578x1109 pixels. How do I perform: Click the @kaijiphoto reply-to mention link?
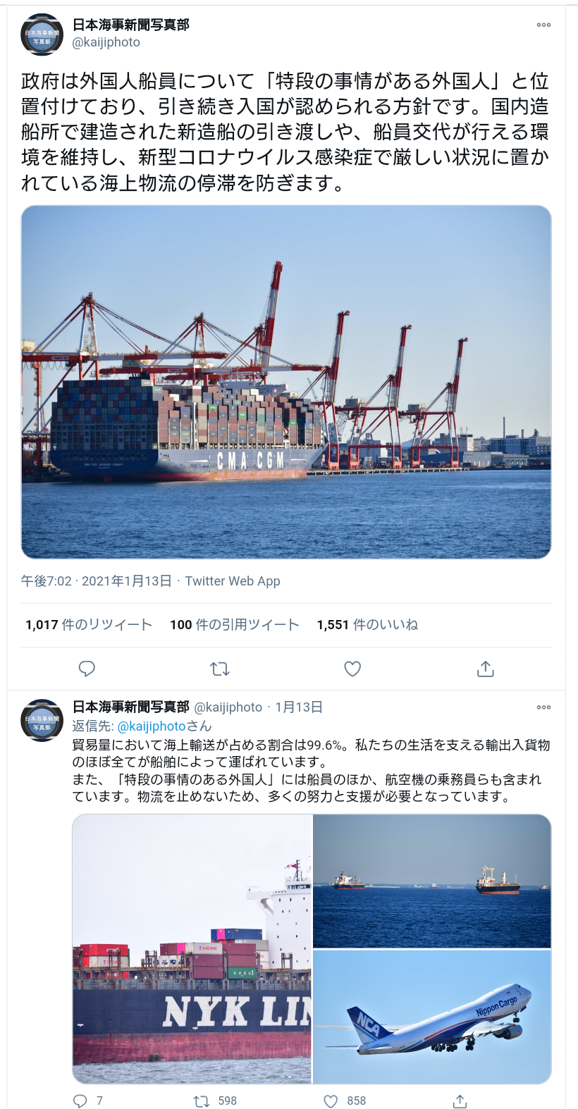(x=152, y=726)
